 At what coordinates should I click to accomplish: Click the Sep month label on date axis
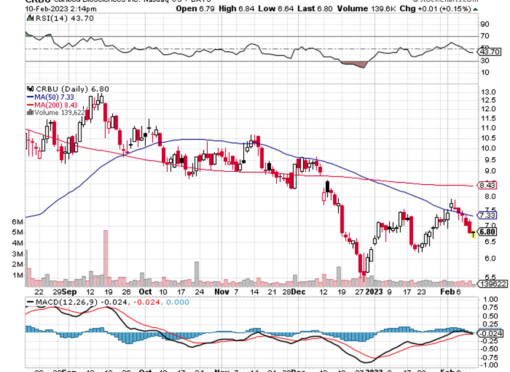tap(69, 292)
